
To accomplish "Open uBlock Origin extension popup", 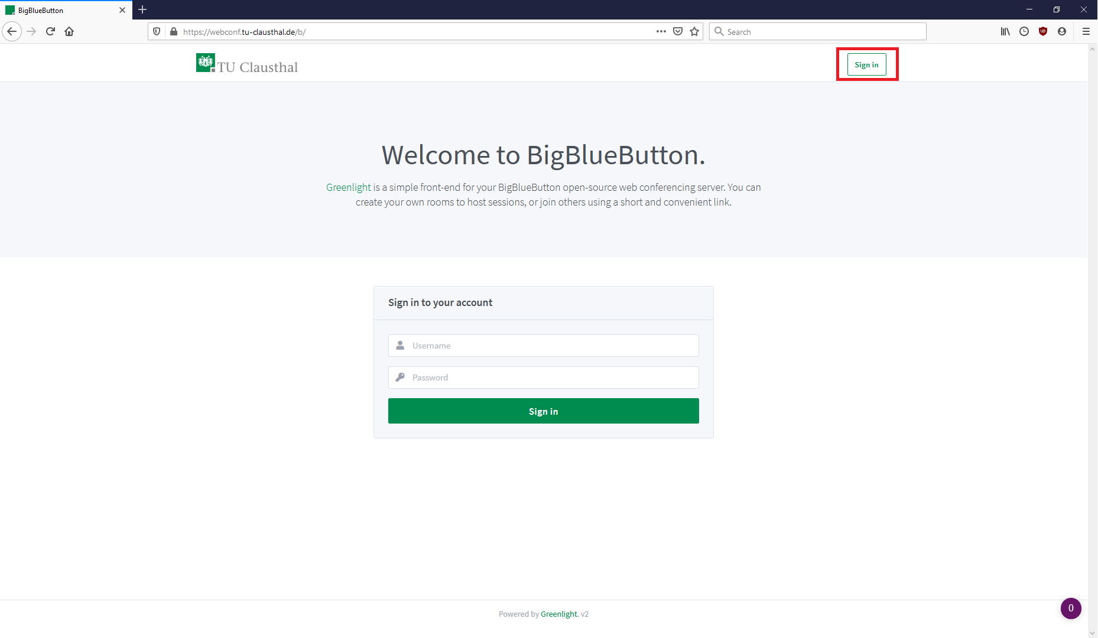I will [x=1043, y=31].
